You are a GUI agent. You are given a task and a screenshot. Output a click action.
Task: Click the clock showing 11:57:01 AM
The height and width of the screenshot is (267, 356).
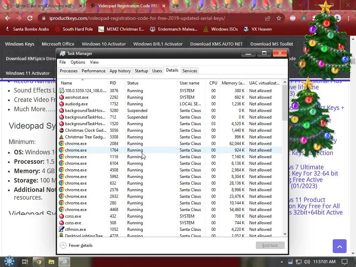tap(324, 262)
